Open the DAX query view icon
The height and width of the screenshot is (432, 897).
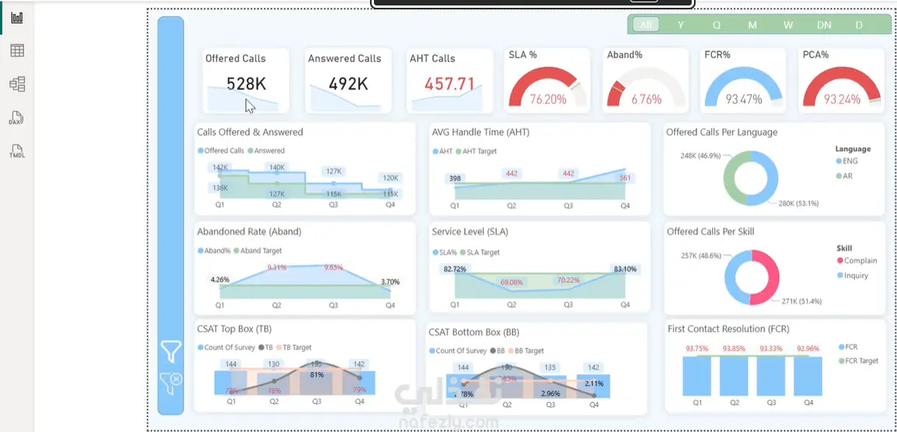point(16,119)
